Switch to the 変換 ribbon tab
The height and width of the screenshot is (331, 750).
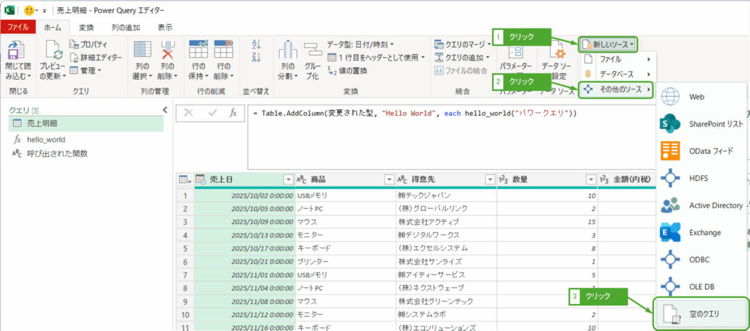point(86,27)
